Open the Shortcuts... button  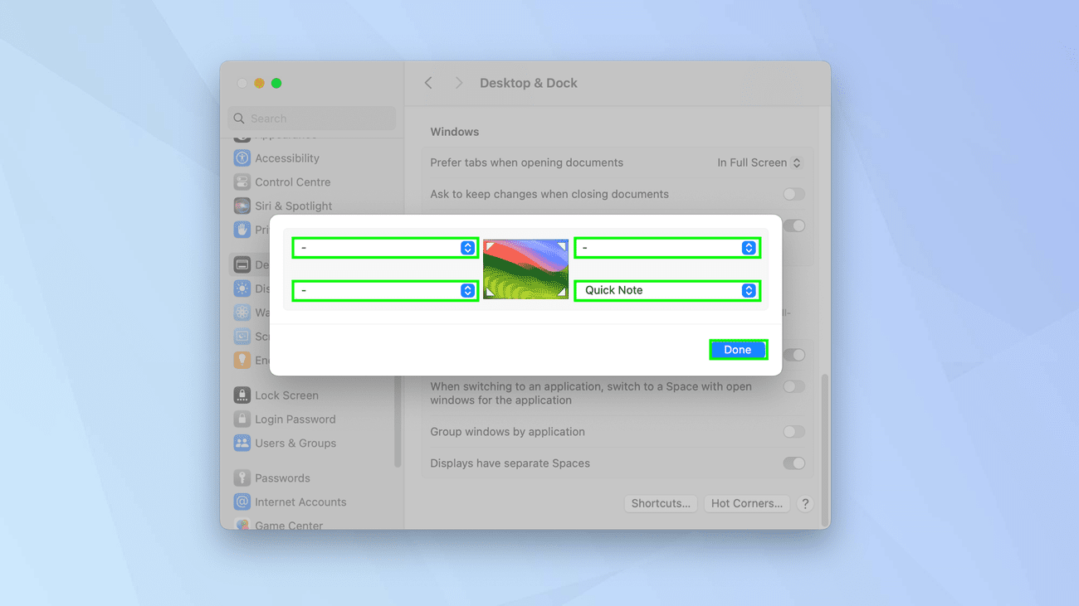[661, 503]
